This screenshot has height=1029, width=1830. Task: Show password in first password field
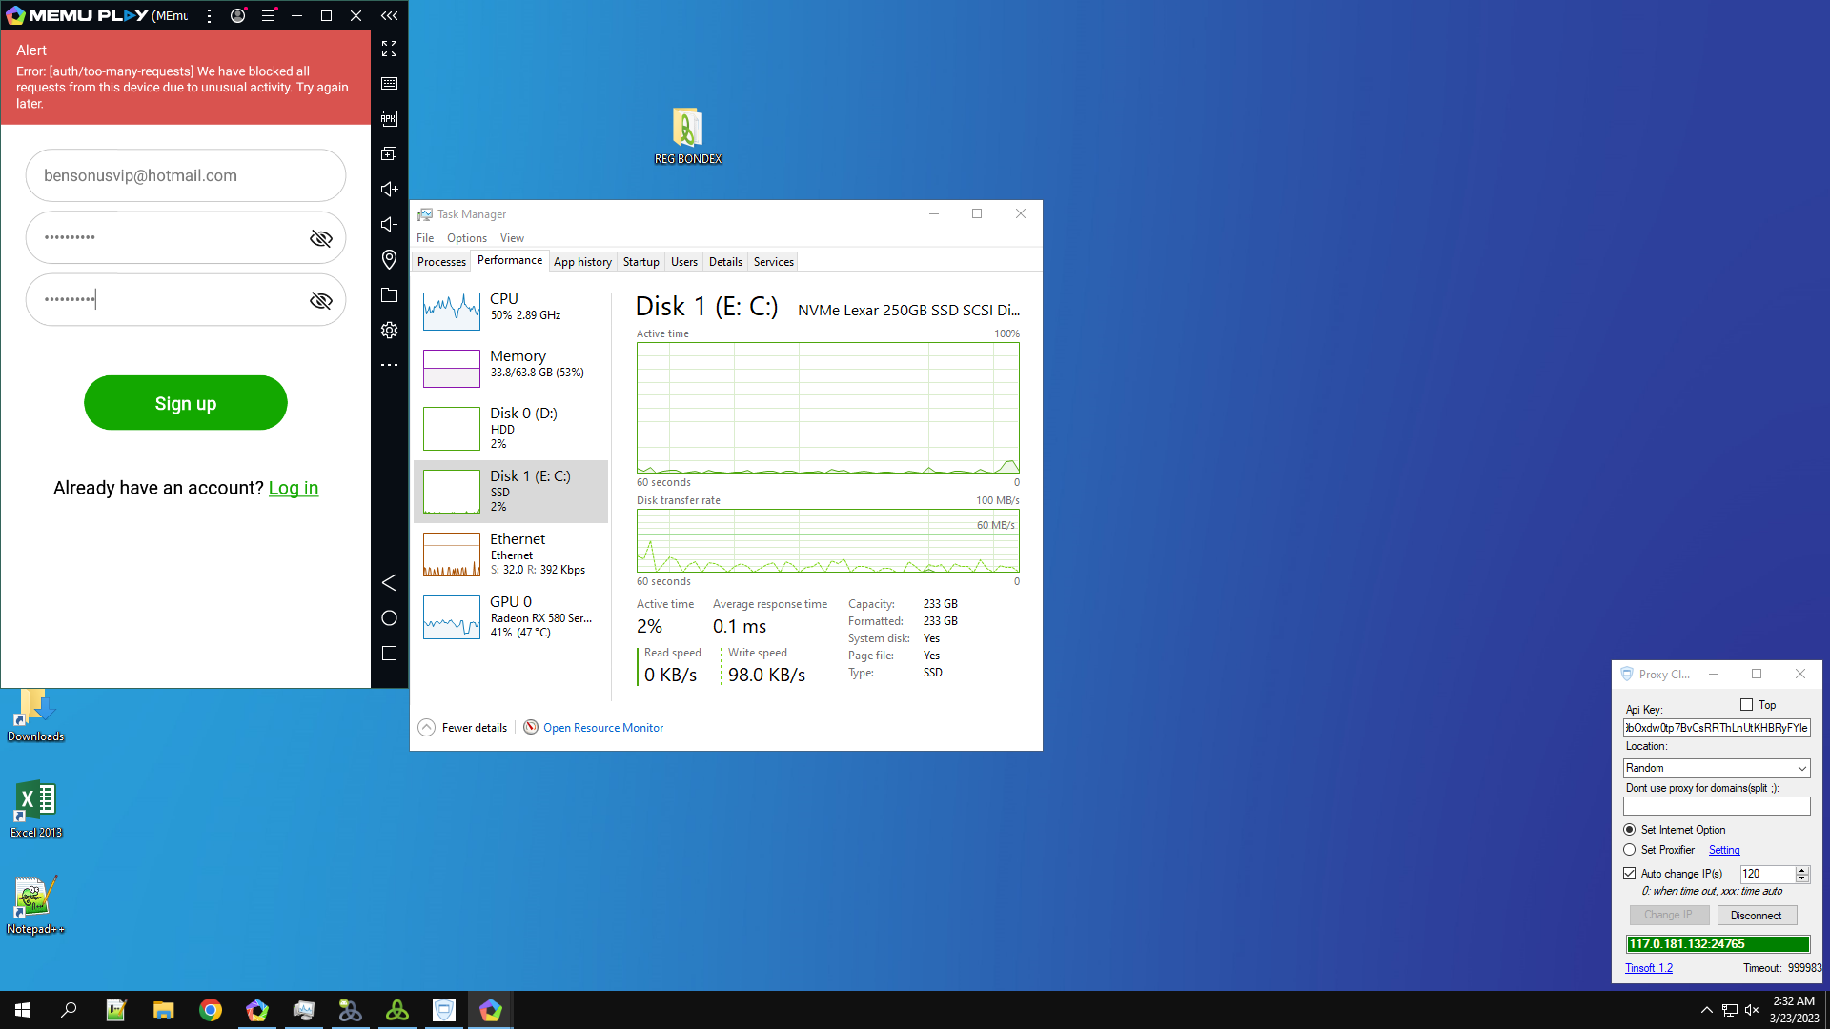point(321,238)
